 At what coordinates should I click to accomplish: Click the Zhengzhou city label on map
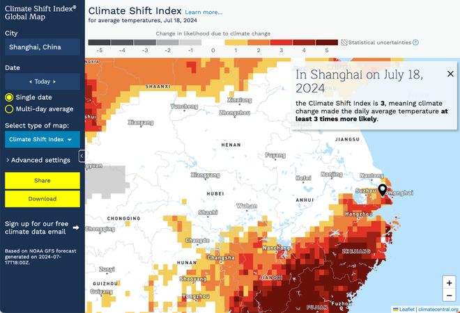pos(235,113)
